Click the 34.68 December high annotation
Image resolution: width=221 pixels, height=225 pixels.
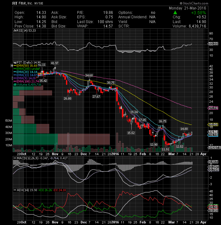pyautogui.click(x=89, y=75)
